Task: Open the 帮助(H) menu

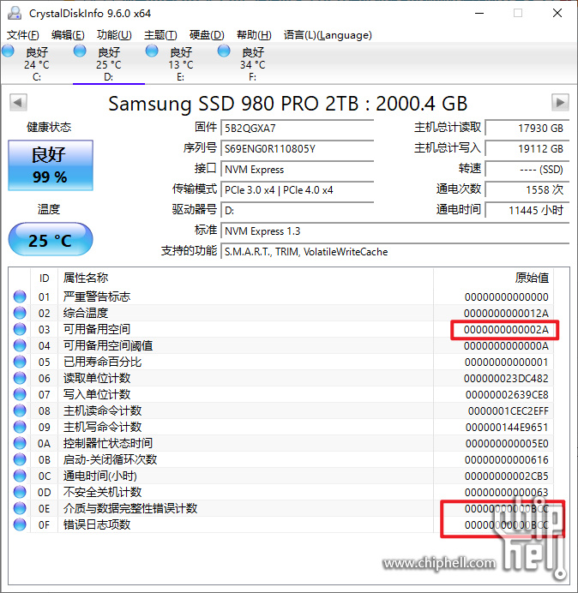Action: pyautogui.click(x=254, y=35)
